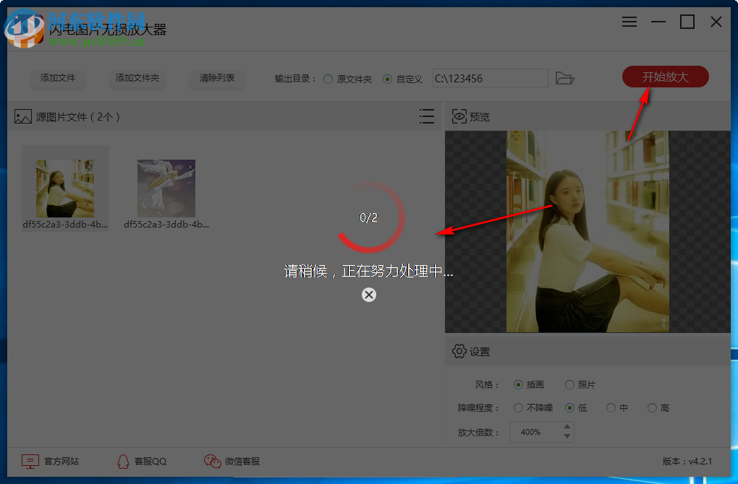This screenshot has width=738, height=484.
Task: Choose 照片 style
Action: click(x=580, y=384)
